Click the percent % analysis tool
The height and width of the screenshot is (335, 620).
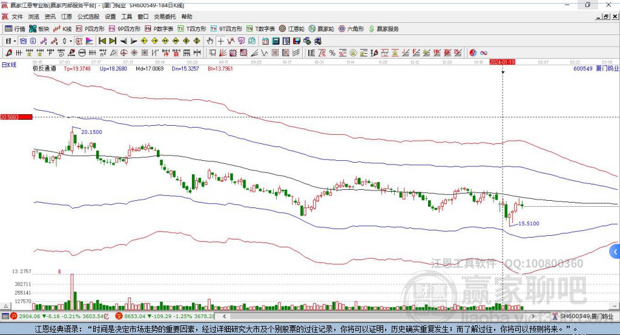point(332,53)
